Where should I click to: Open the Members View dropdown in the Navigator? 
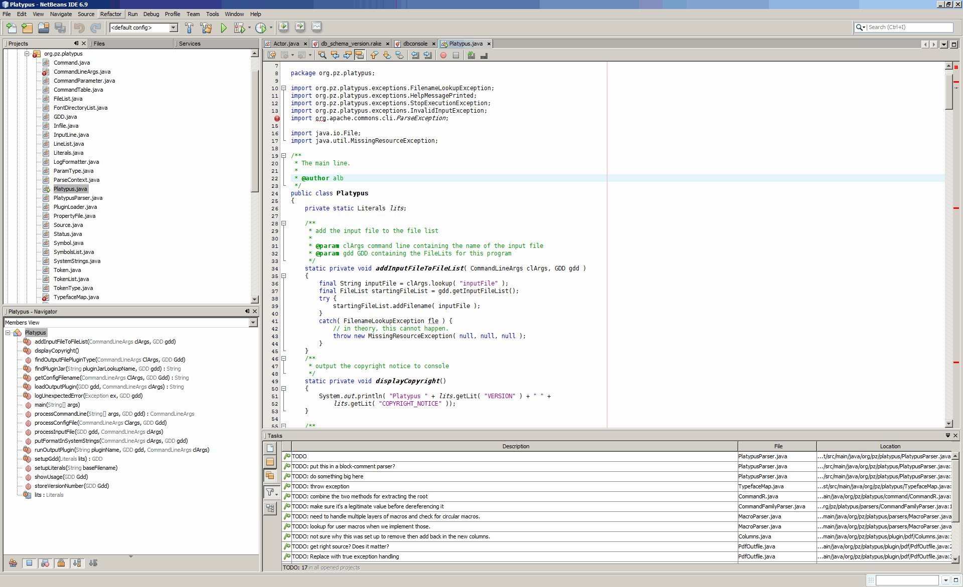tap(253, 323)
